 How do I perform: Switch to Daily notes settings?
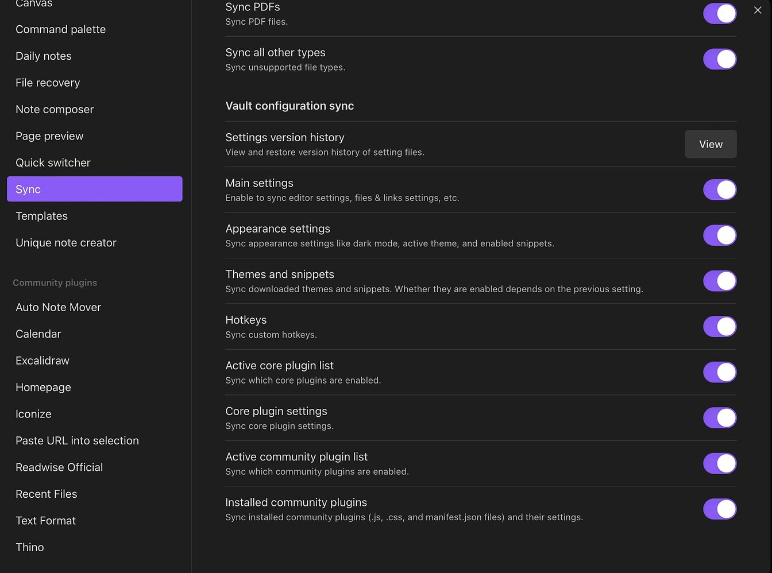(43, 56)
